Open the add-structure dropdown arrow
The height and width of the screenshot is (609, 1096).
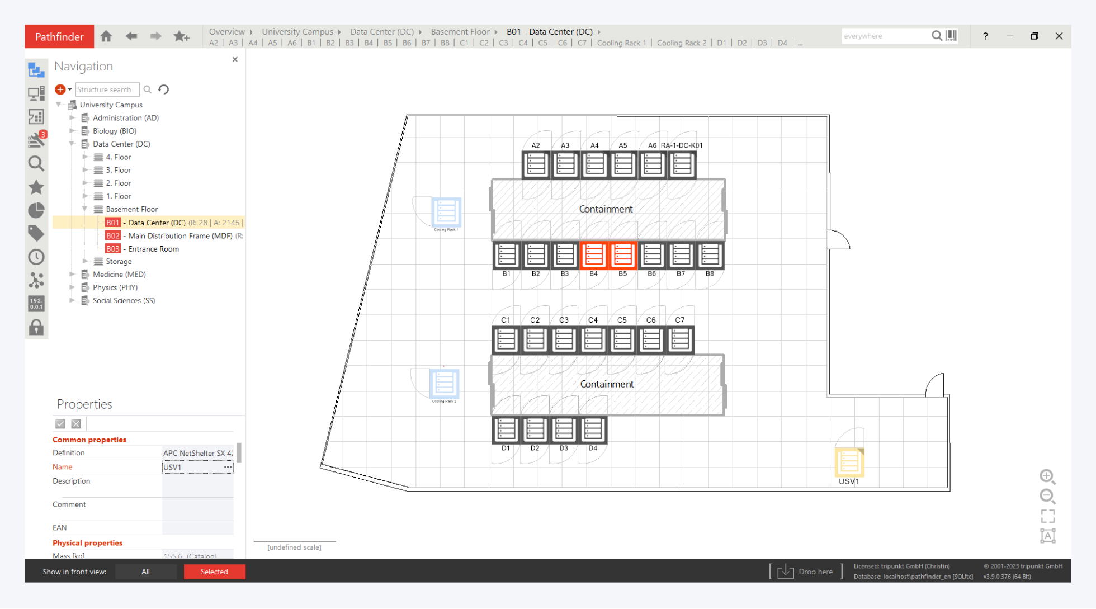coord(70,89)
